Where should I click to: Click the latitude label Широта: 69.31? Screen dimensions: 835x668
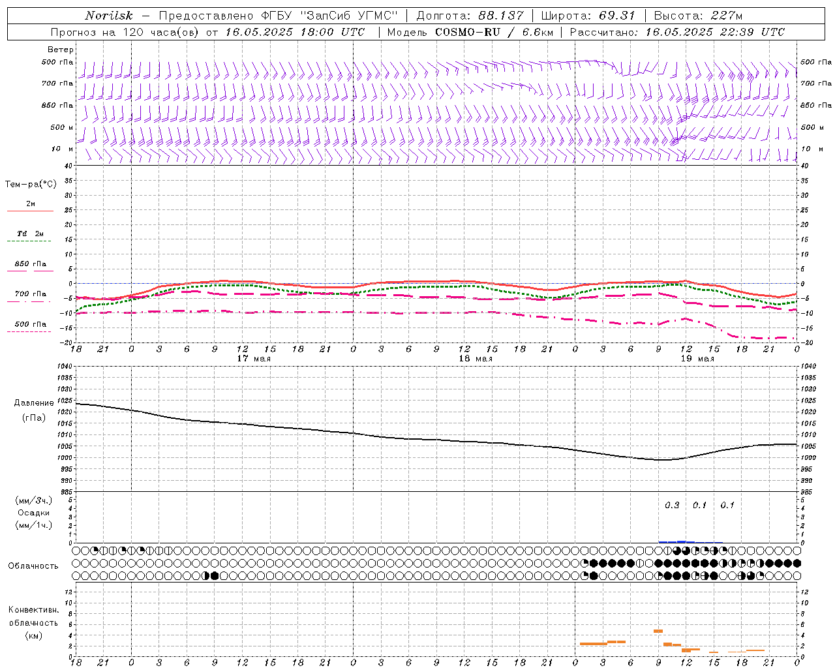[588, 16]
